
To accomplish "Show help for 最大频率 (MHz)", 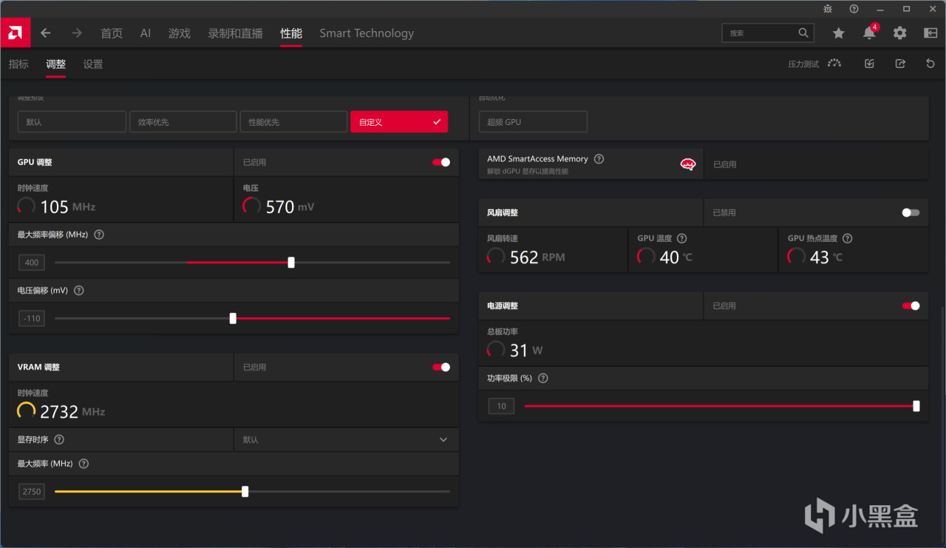I will (84, 464).
